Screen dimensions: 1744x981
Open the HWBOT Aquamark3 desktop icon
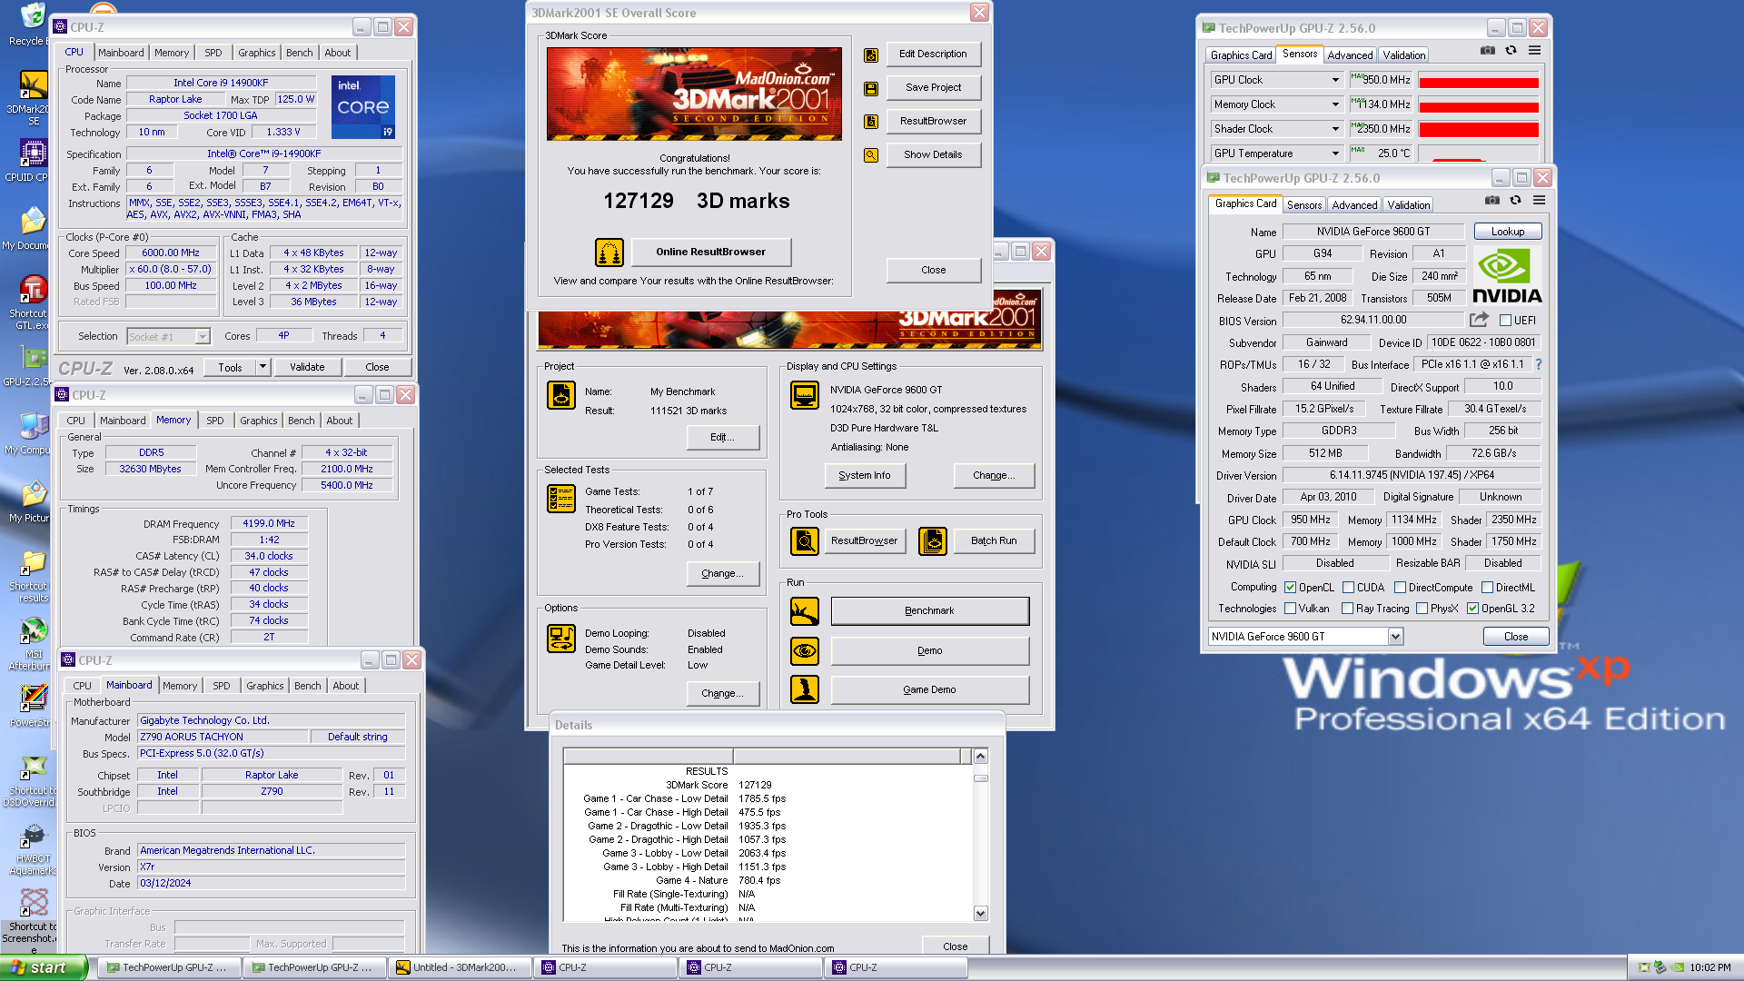point(33,849)
